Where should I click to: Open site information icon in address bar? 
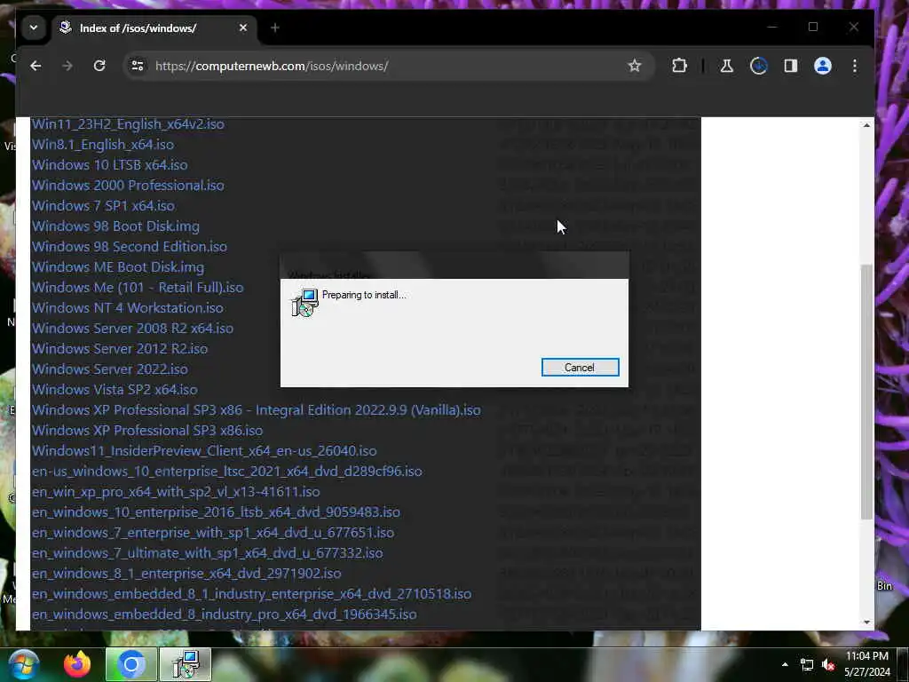coord(138,66)
